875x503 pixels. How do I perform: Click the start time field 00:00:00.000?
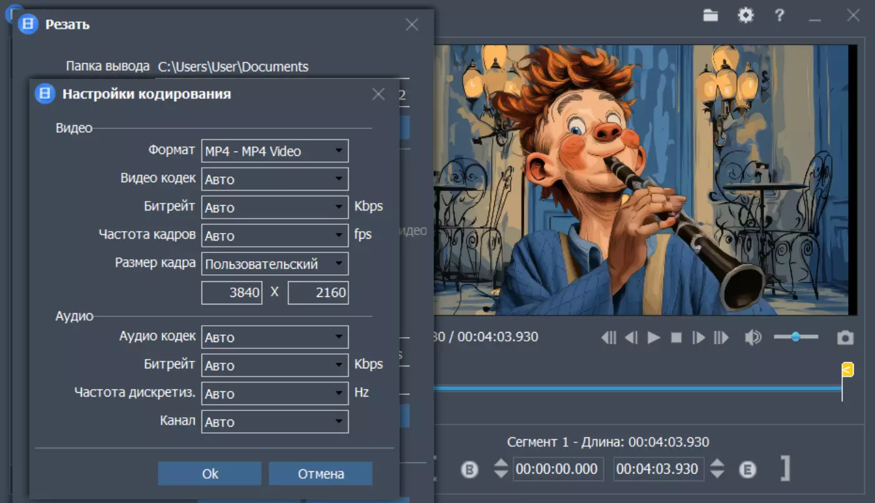tap(558, 469)
